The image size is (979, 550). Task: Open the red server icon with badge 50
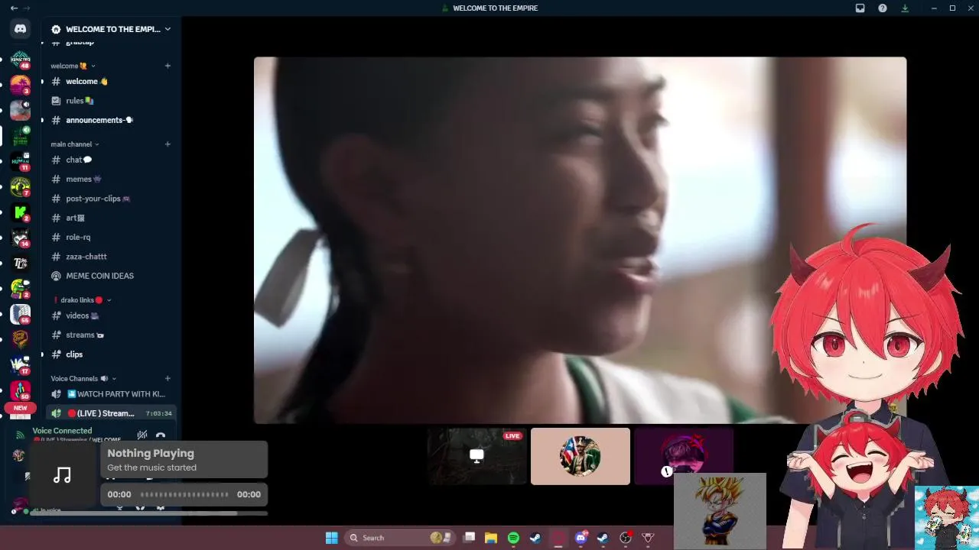(x=20, y=390)
